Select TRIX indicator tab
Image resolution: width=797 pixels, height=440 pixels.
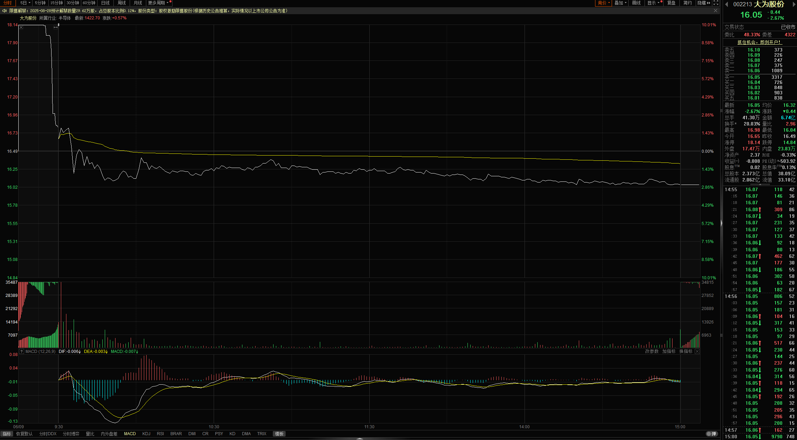[x=262, y=434]
